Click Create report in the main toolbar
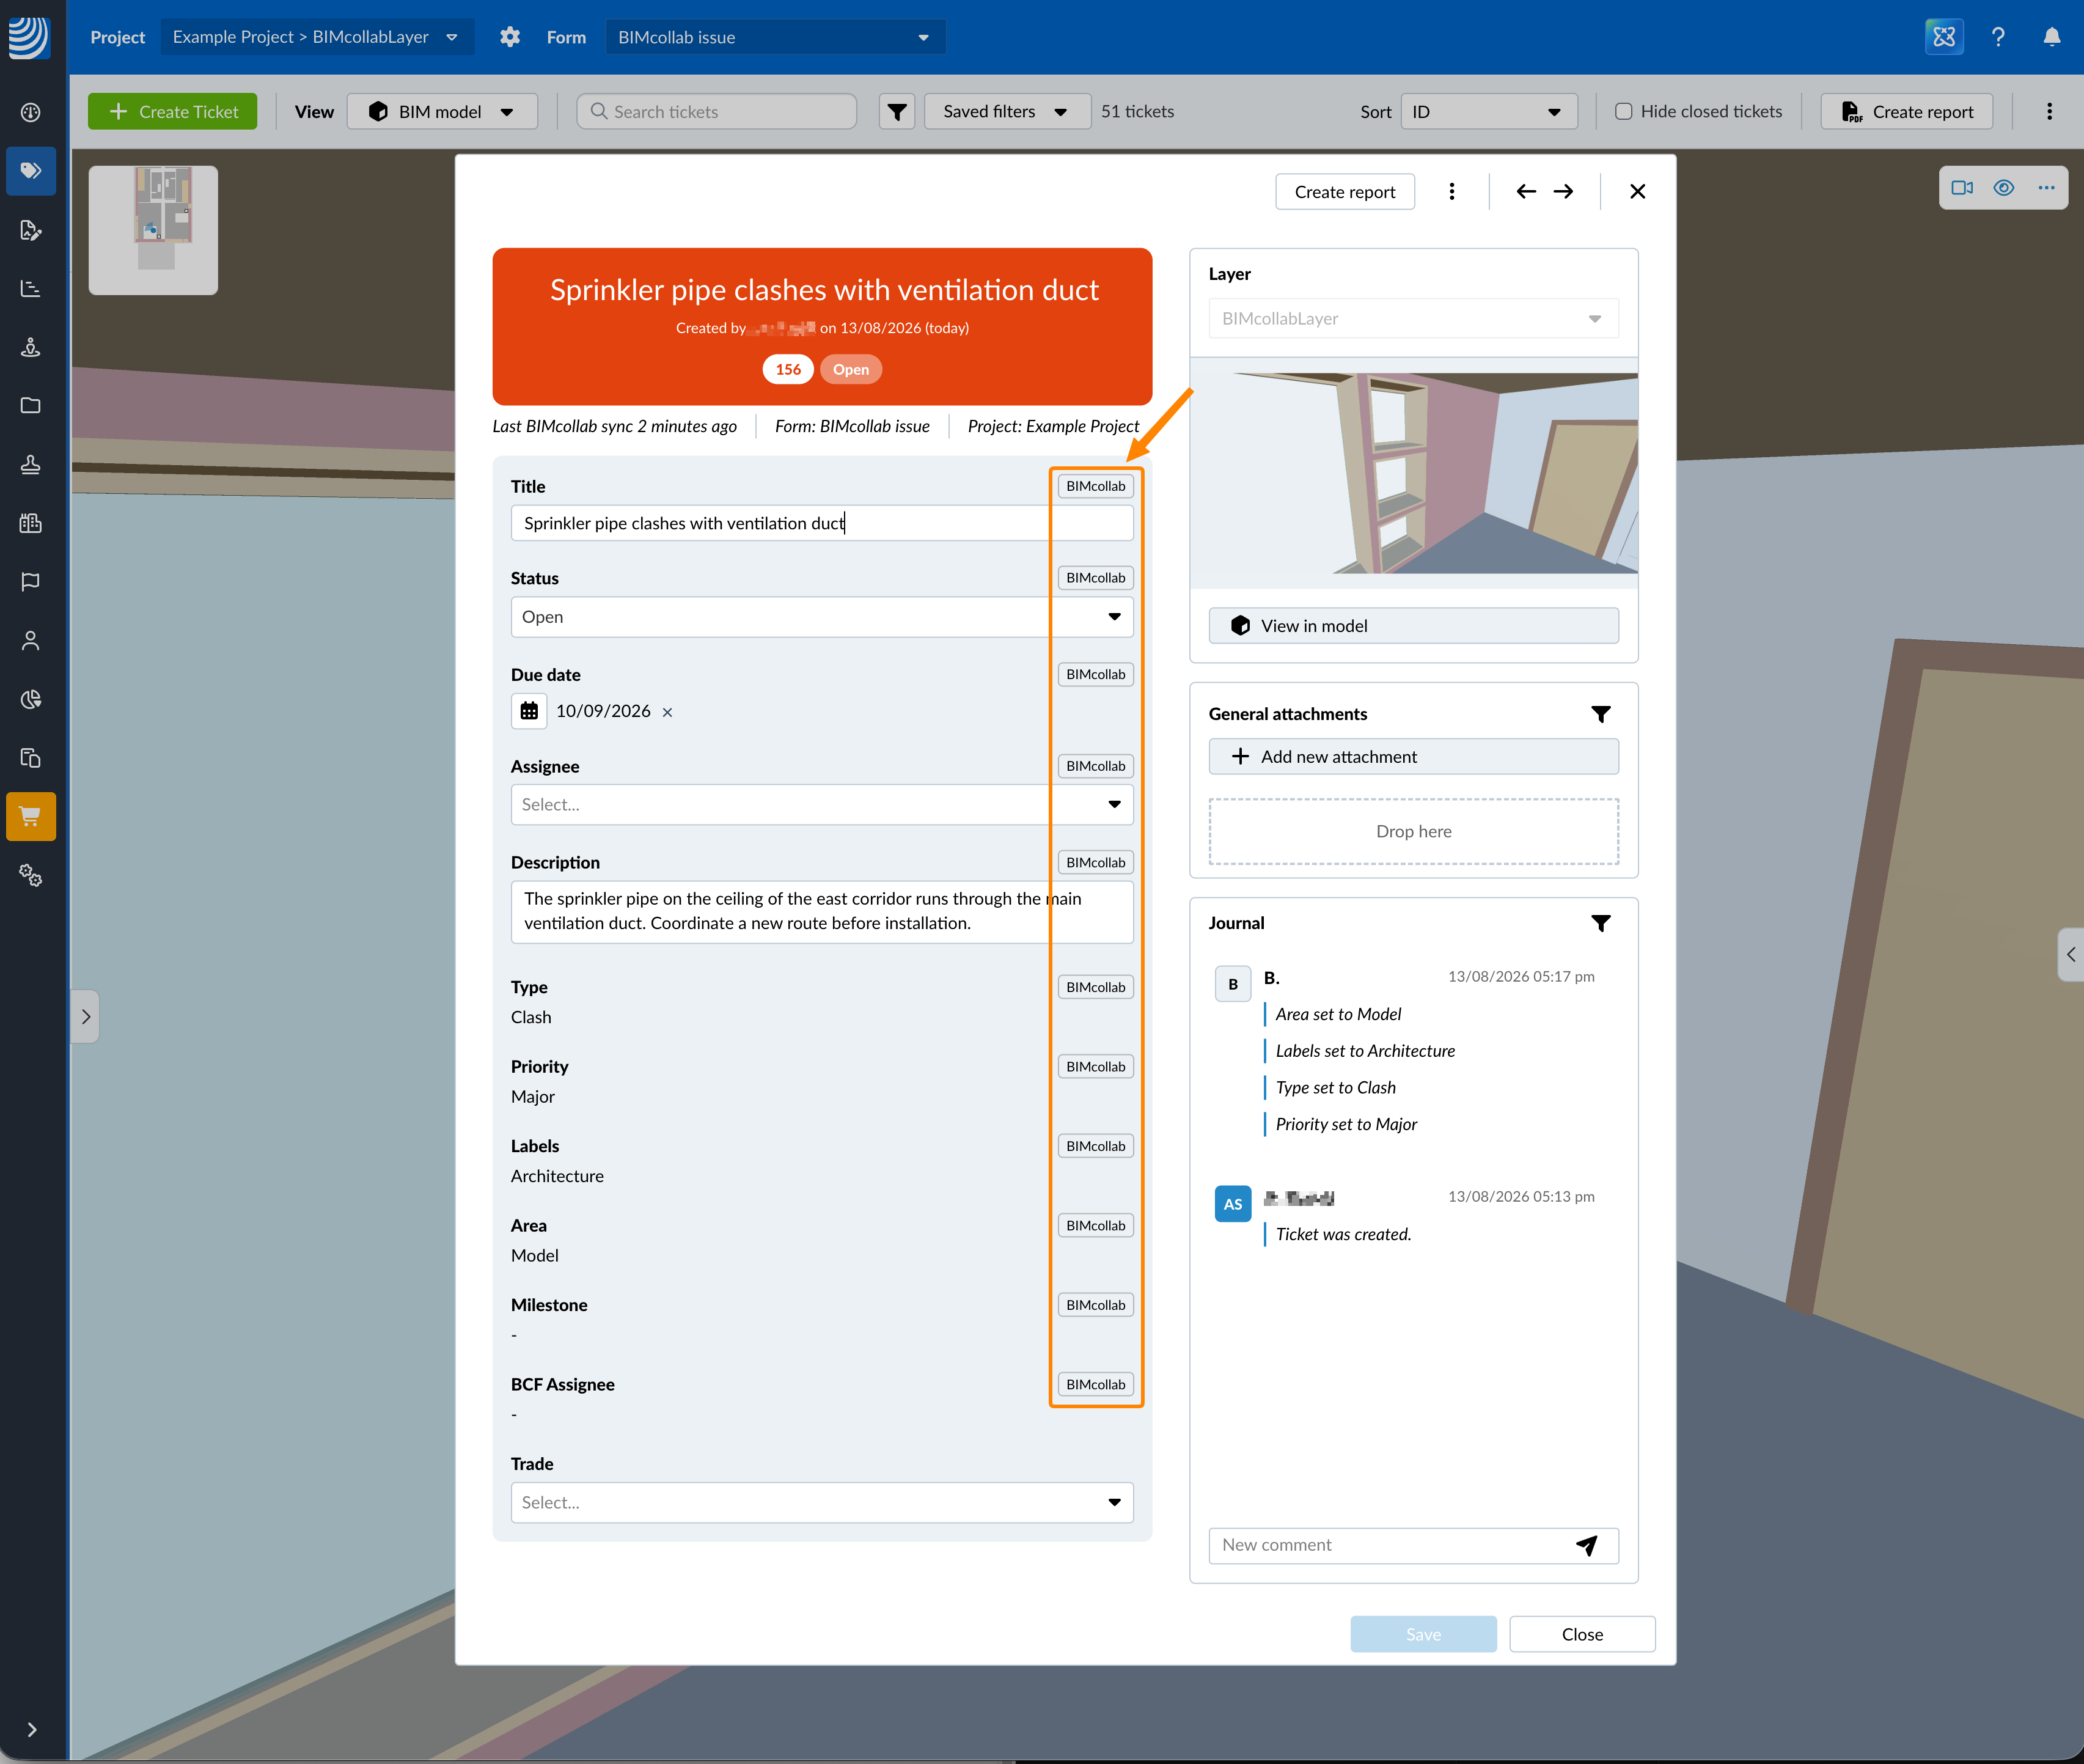The height and width of the screenshot is (1764, 2084). [1907, 112]
